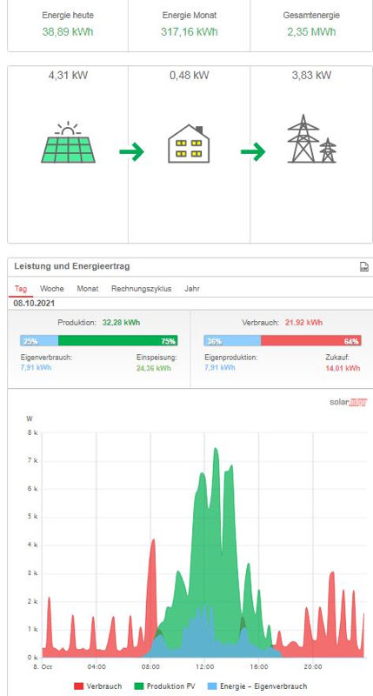Export chart data with the CSV icon
Viewport: 373px width, 696px height.
point(363,266)
